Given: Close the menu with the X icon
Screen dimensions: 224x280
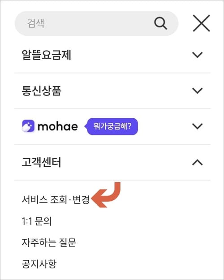Looking at the screenshot, I should [x=201, y=23].
